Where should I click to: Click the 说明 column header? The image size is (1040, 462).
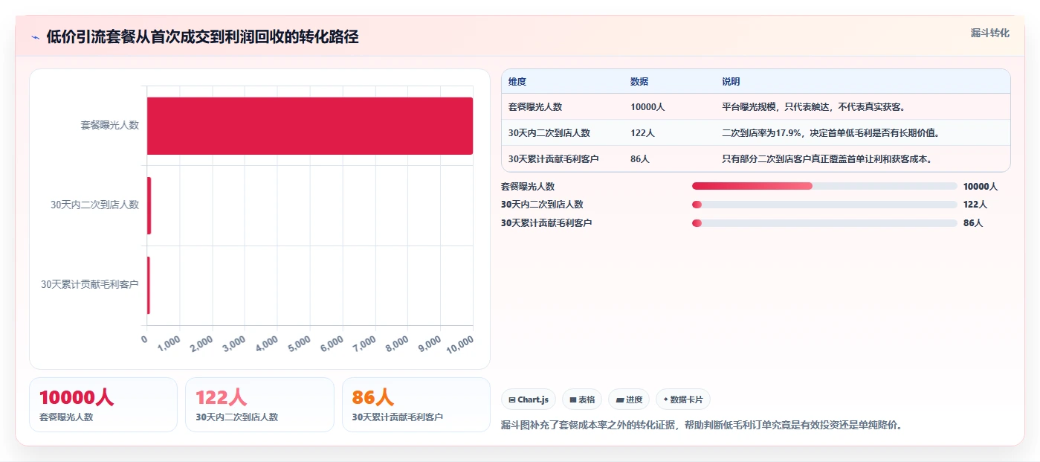coord(731,82)
